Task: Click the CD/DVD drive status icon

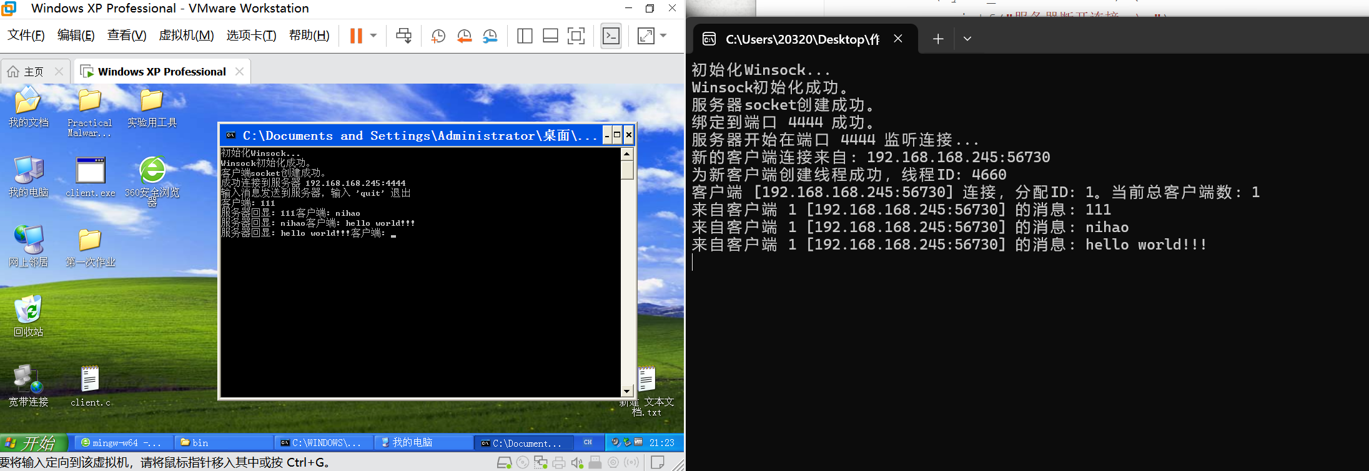Action: (523, 463)
